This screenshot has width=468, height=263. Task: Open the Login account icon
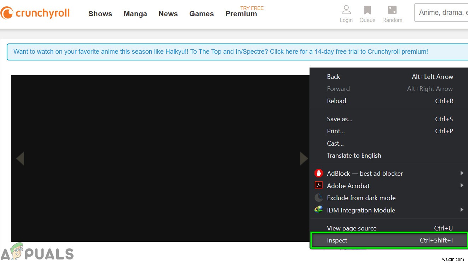[x=346, y=11]
